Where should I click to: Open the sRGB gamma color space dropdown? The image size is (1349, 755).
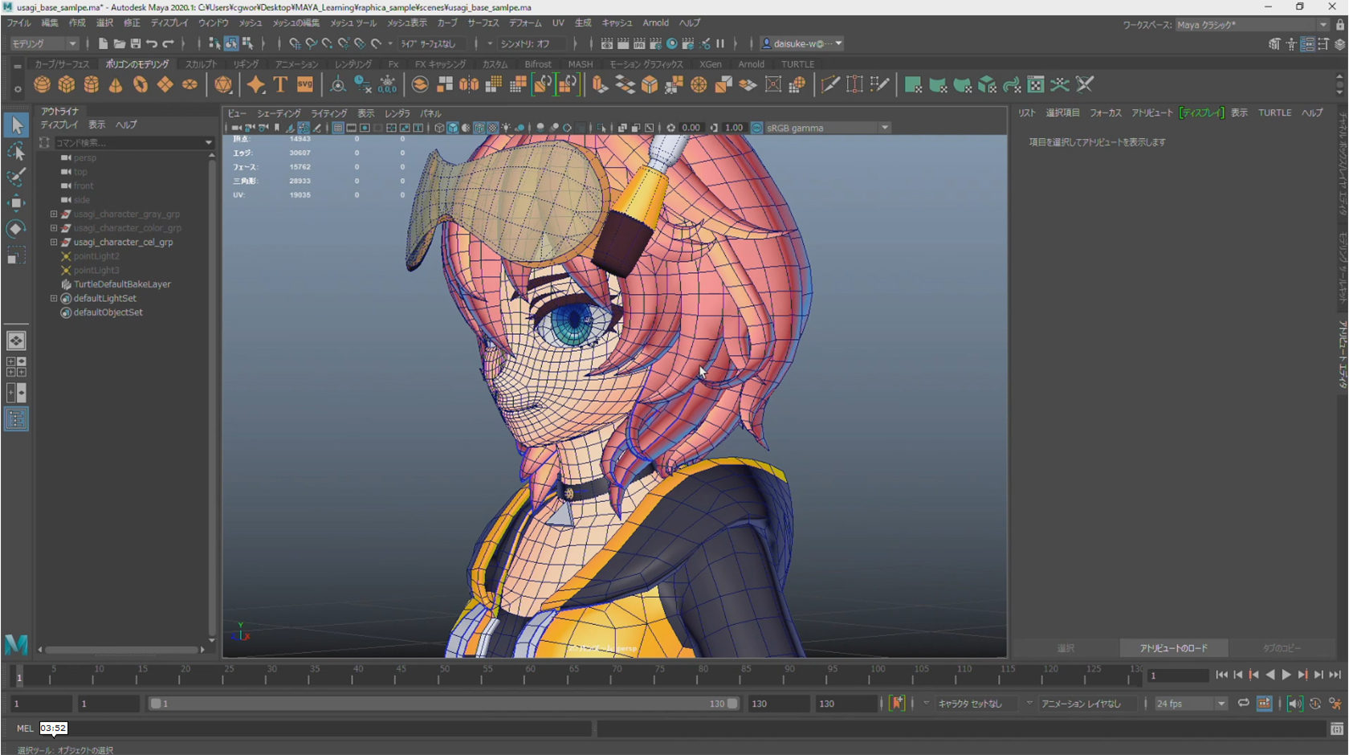[885, 128]
